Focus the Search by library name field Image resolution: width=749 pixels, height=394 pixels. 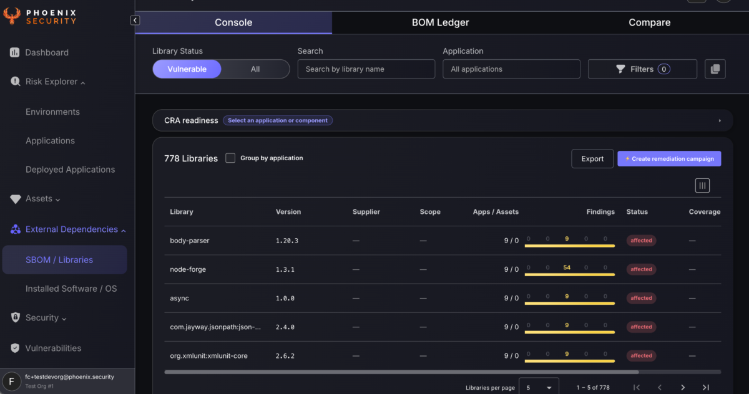pos(366,69)
